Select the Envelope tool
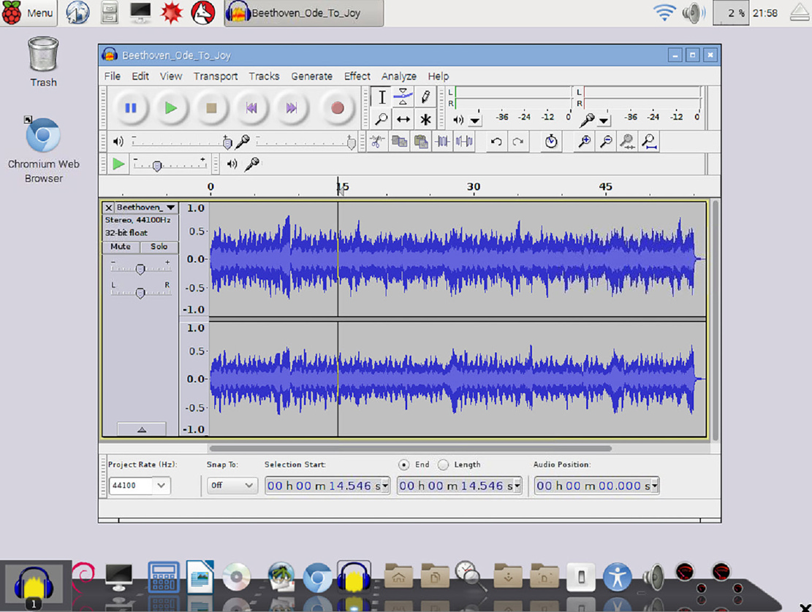Viewport: 812px width, 612px height. (x=403, y=96)
